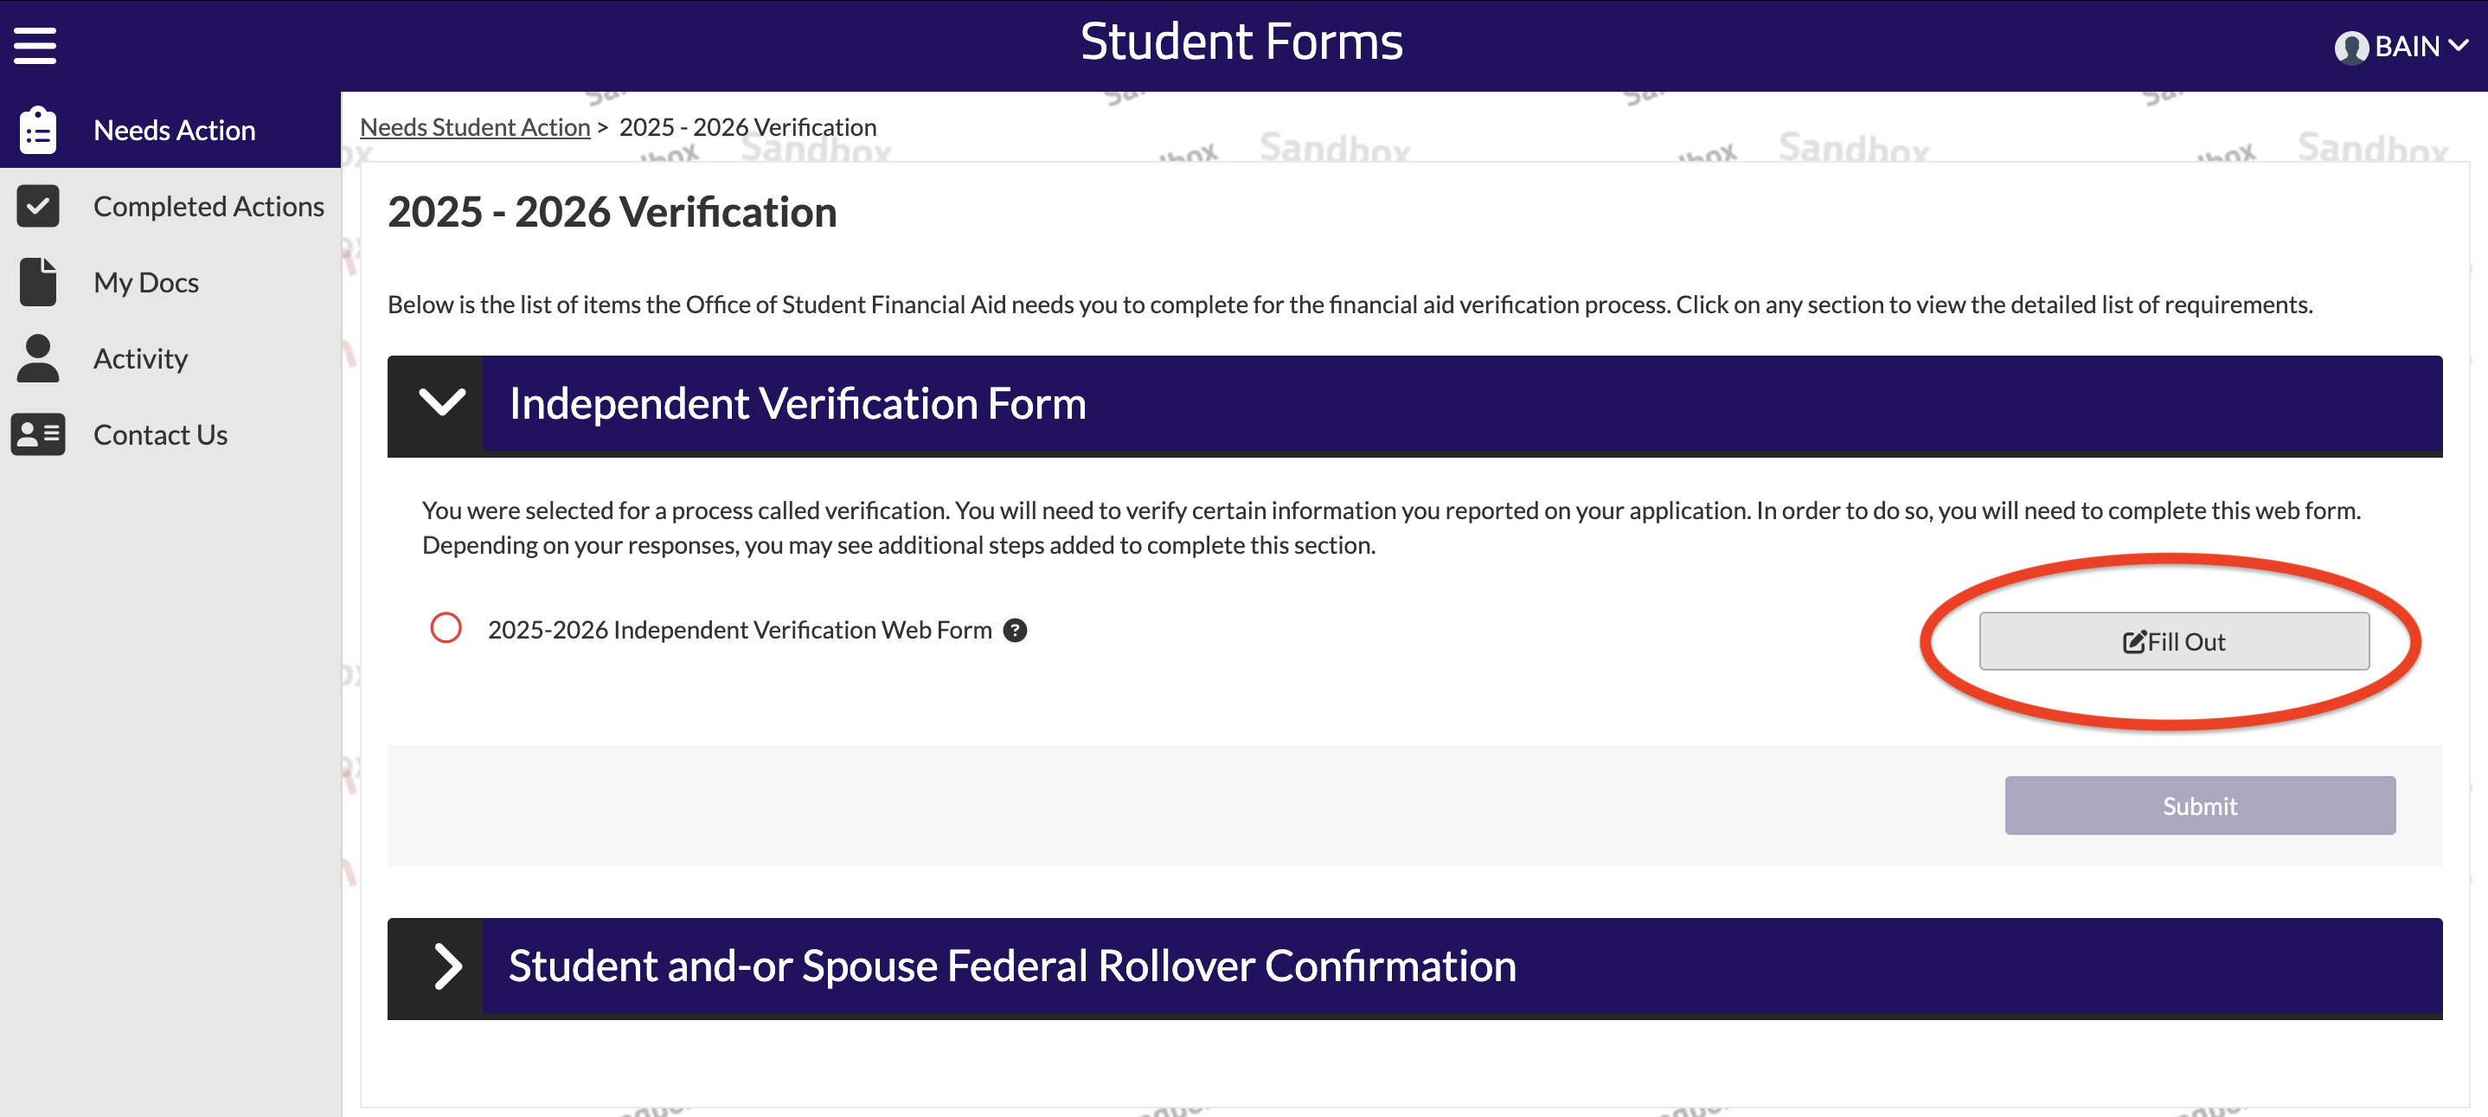Select the Independent Verification Web Form radio circle
Screen dimensions: 2488x1117
point(446,628)
